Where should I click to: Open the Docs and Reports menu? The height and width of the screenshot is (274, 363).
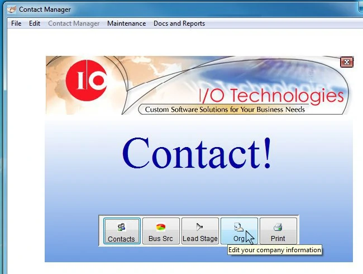coord(179,23)
